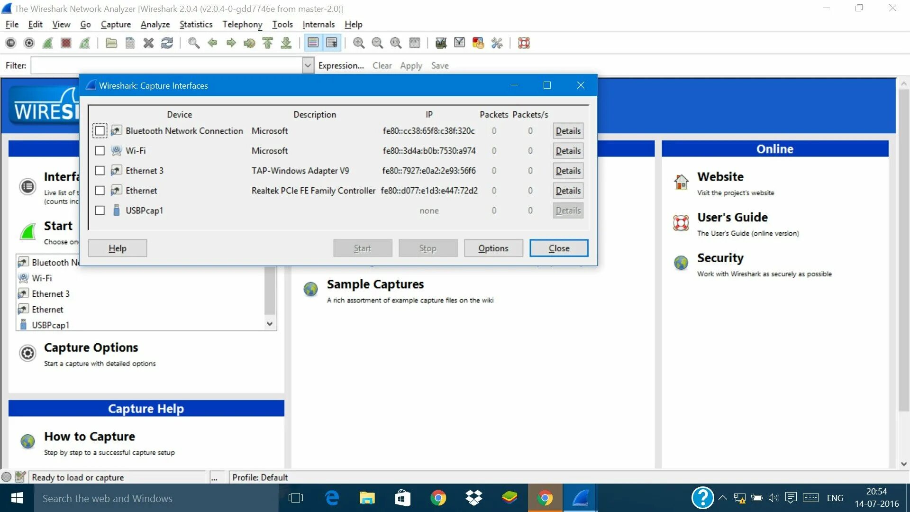Tick the USBPcap1 interface checkbox
The width and height of the screenshot is (910, 512).
click(x=100, y=210)
